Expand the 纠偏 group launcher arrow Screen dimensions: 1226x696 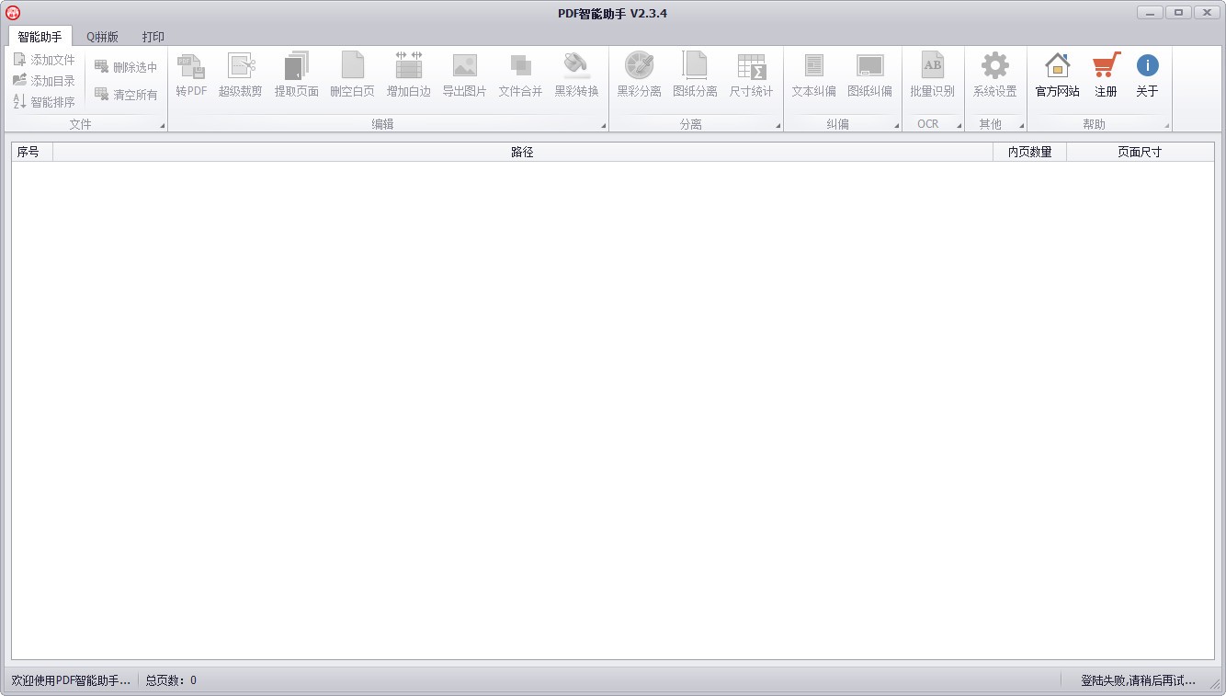pyautogui.click(x=896, y=125)
